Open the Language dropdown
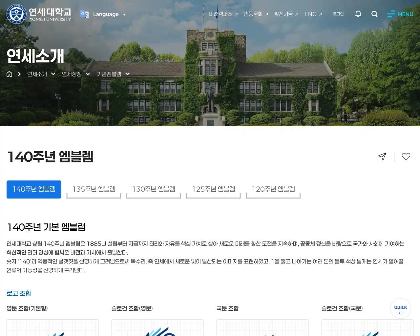 pyautogui.click(x=109, y=14)
